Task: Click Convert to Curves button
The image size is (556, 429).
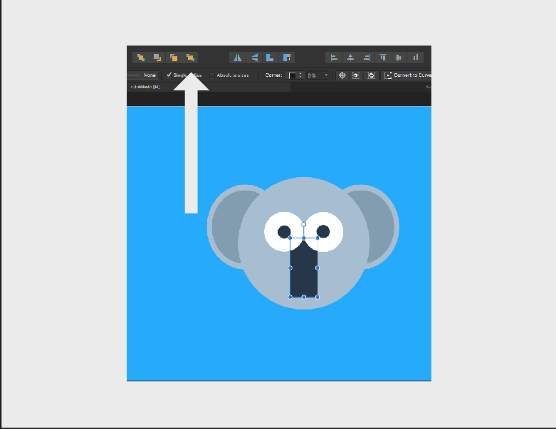Action: 408,75
